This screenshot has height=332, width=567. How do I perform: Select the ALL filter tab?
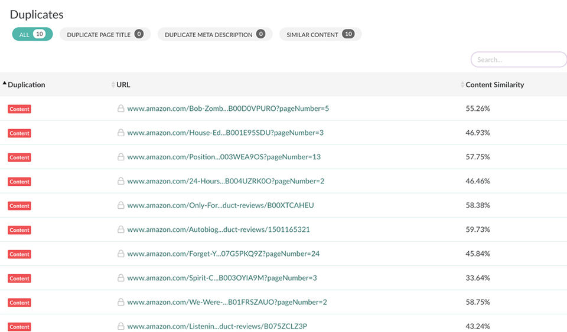pyautogui.click(x=32, y=34)
